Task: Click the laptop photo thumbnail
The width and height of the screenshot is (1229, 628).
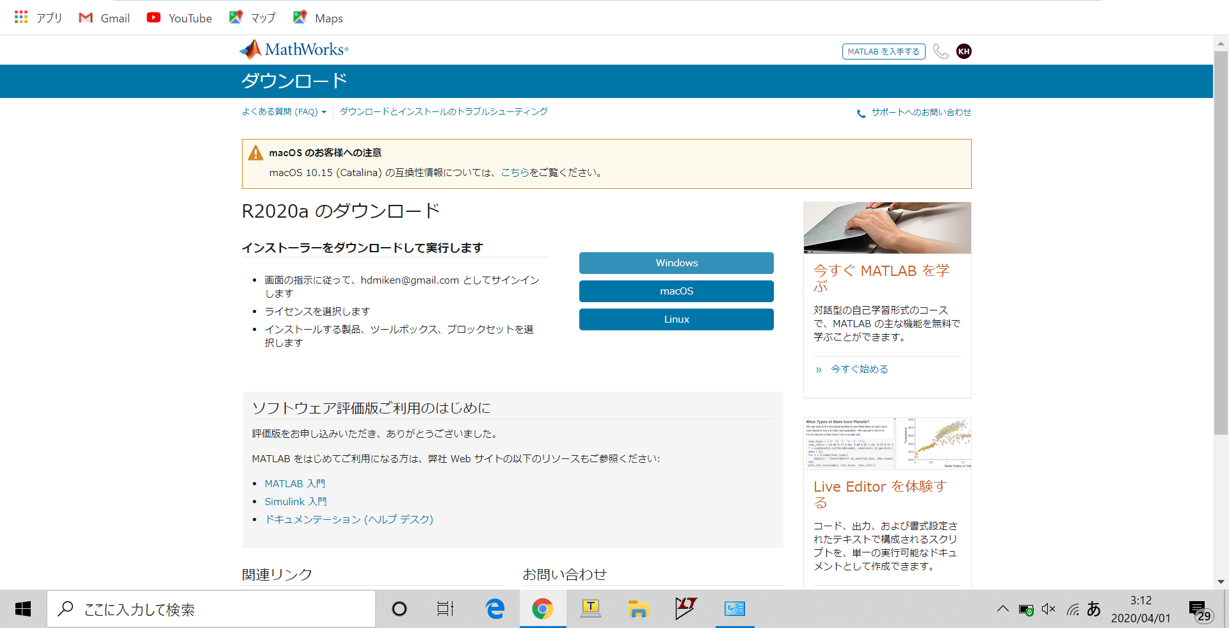Action: 887,228
